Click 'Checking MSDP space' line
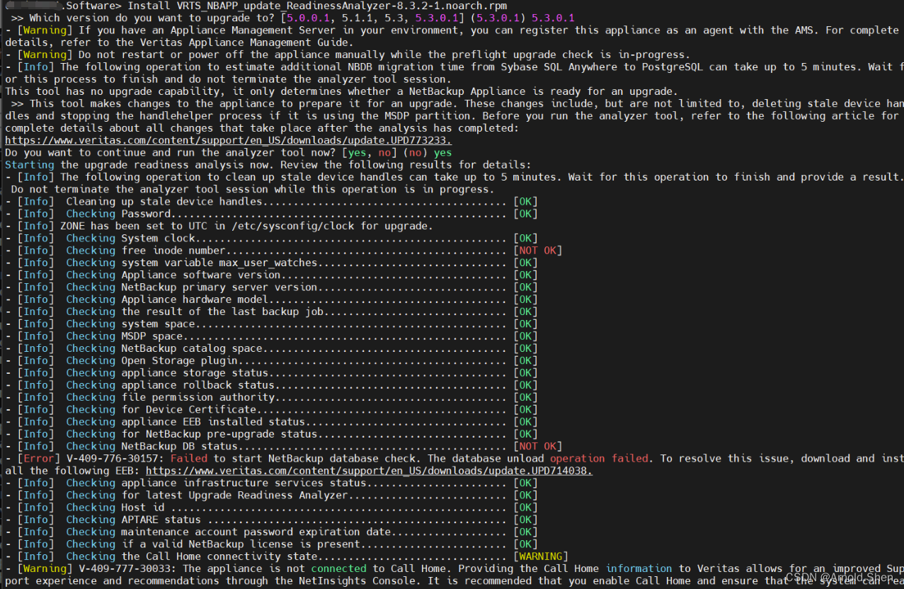Viewport: 904px width, 589px height. click(272, 336)
